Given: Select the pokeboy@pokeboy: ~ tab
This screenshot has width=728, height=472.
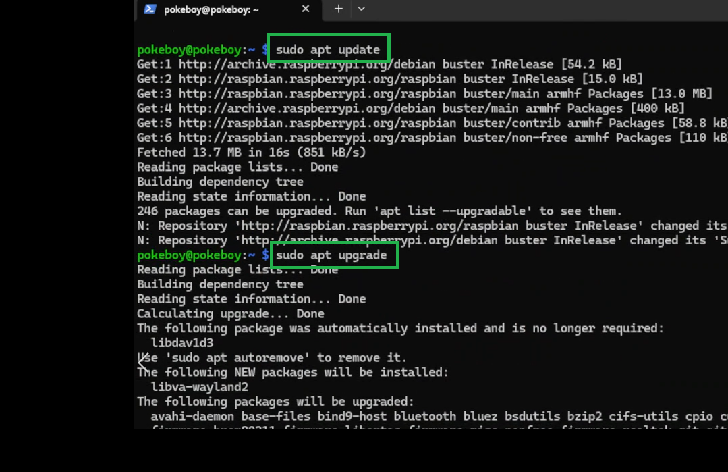Looking at the screenshot, I should (211, 9).
